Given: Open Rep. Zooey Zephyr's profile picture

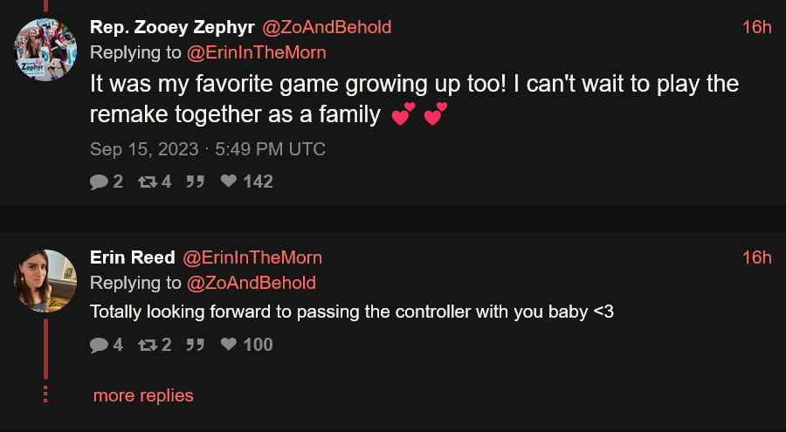Looking at the screenshot, I should 45,50.
